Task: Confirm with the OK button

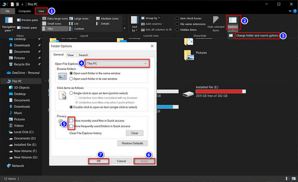Action: click(x=99, y=161)
